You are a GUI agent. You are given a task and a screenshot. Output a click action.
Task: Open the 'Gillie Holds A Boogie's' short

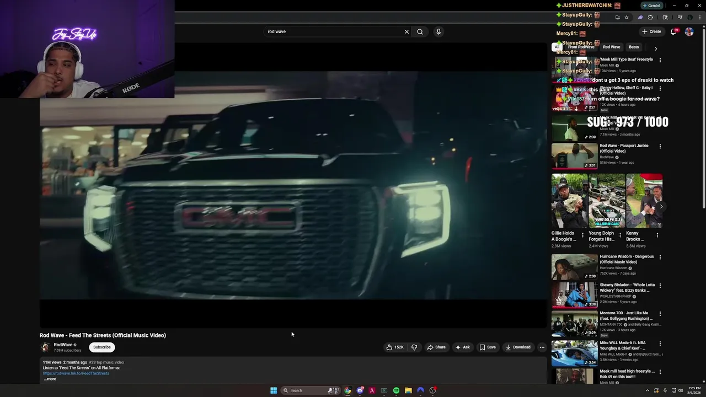click(570, 201)
